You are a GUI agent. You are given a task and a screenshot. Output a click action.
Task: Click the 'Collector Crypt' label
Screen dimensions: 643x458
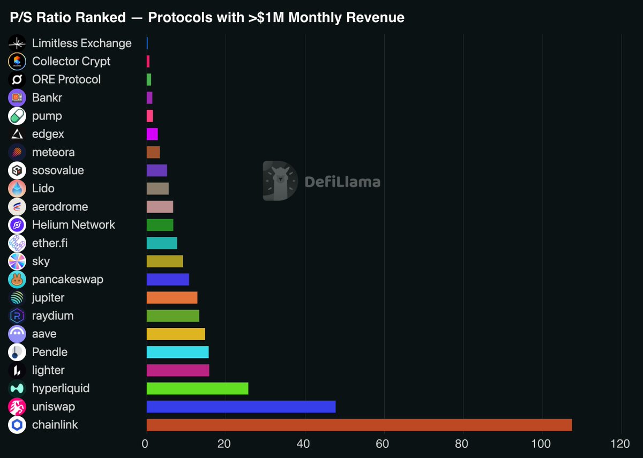click(x=71, y=62)
